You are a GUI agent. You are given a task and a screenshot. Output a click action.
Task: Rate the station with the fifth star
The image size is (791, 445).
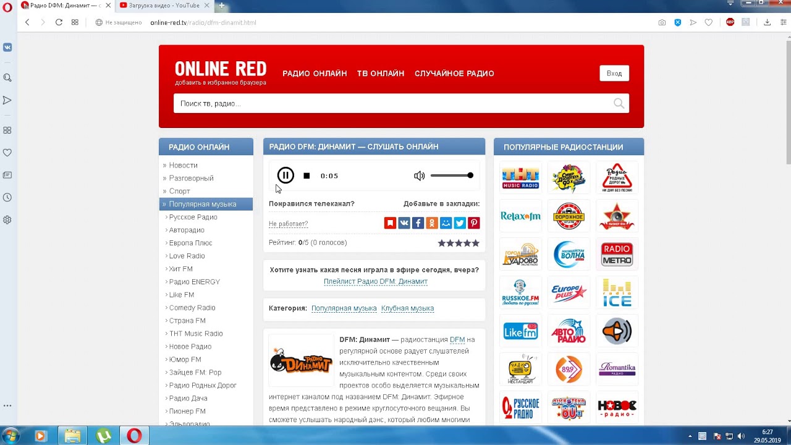point(476,243)
